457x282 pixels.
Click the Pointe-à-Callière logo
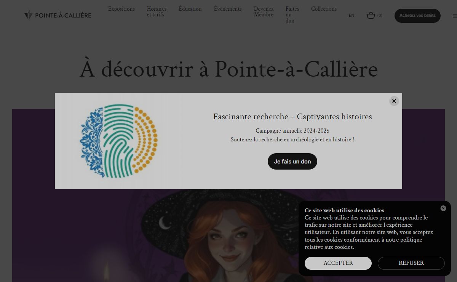[58, 15]
